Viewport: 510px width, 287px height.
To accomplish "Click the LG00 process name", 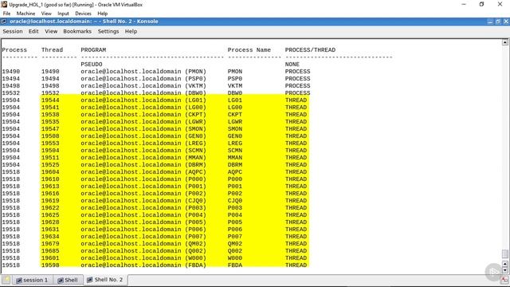I will [235, 107].
